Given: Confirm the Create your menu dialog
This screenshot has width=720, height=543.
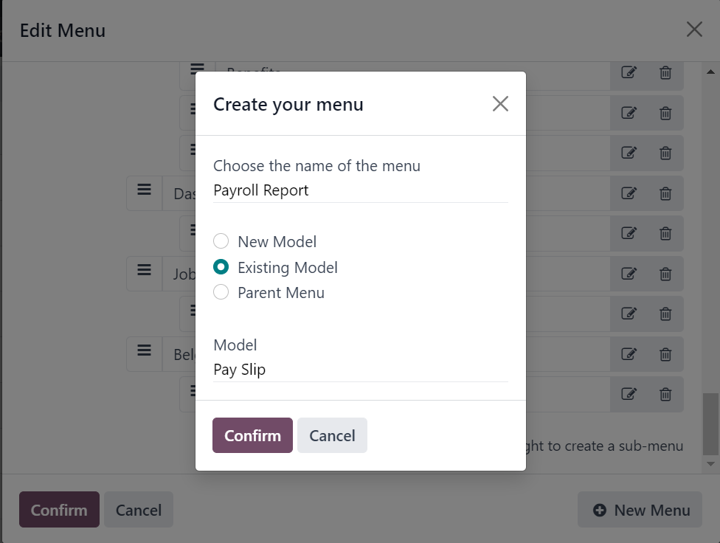Looking at the screenshot, I should tap(252, 435).
